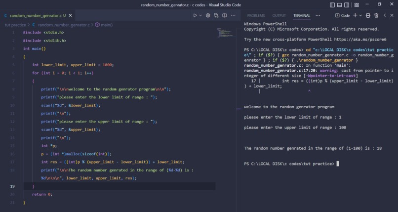Switch to the OUTPUT panel tab
Image resolution: width=398 pixels, height=212 pixels.
tap(279, 15)
